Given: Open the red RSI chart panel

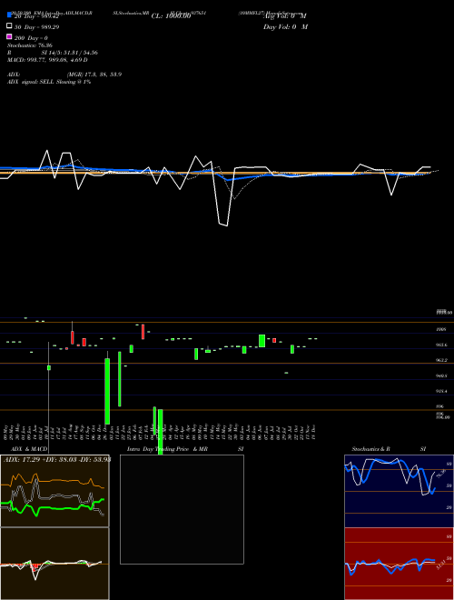Looking at the screenshot, I should (399, 564).
